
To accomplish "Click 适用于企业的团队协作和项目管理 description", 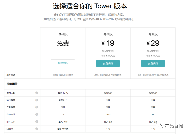I will [x=108, y=75].
